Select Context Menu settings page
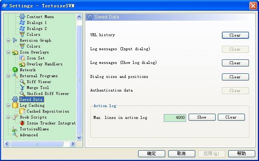 click(40, 17)
